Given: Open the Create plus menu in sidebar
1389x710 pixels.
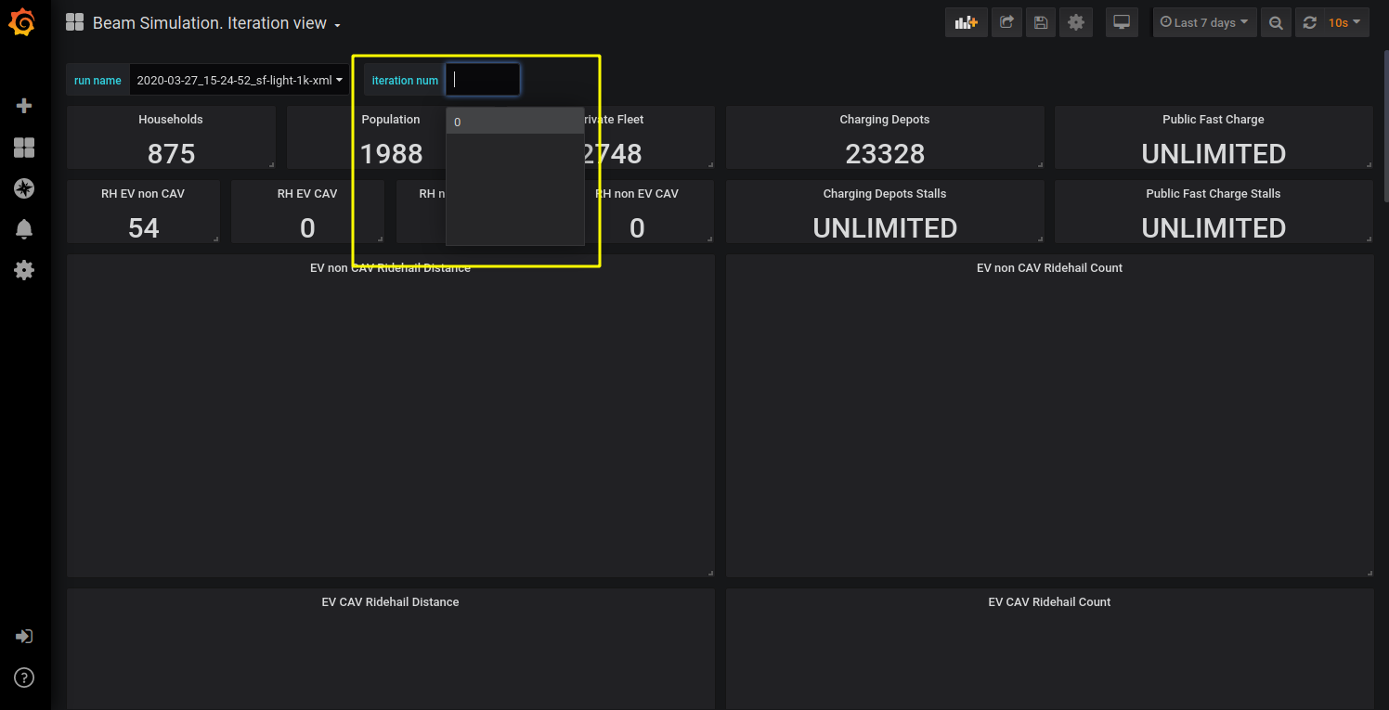Looking at the screenshot, I should (x=24, y=106).
